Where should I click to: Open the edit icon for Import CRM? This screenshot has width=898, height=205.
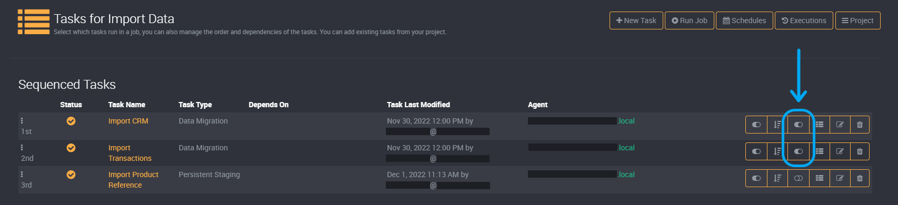(840, 125)
